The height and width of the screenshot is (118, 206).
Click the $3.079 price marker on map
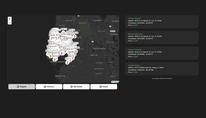[55, 53]
